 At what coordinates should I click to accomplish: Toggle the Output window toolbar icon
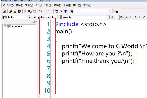tap(61, 11)
